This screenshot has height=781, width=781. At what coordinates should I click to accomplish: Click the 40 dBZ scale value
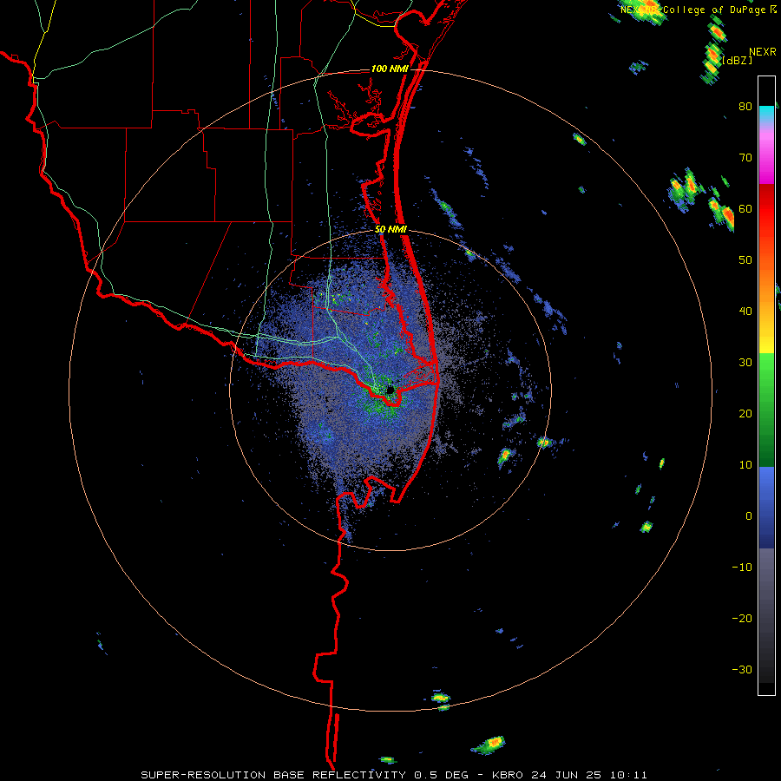pyautogui.click(x=745, y=312)
